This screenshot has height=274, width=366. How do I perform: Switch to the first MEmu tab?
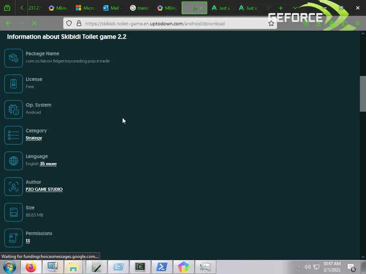pos(58,8)
